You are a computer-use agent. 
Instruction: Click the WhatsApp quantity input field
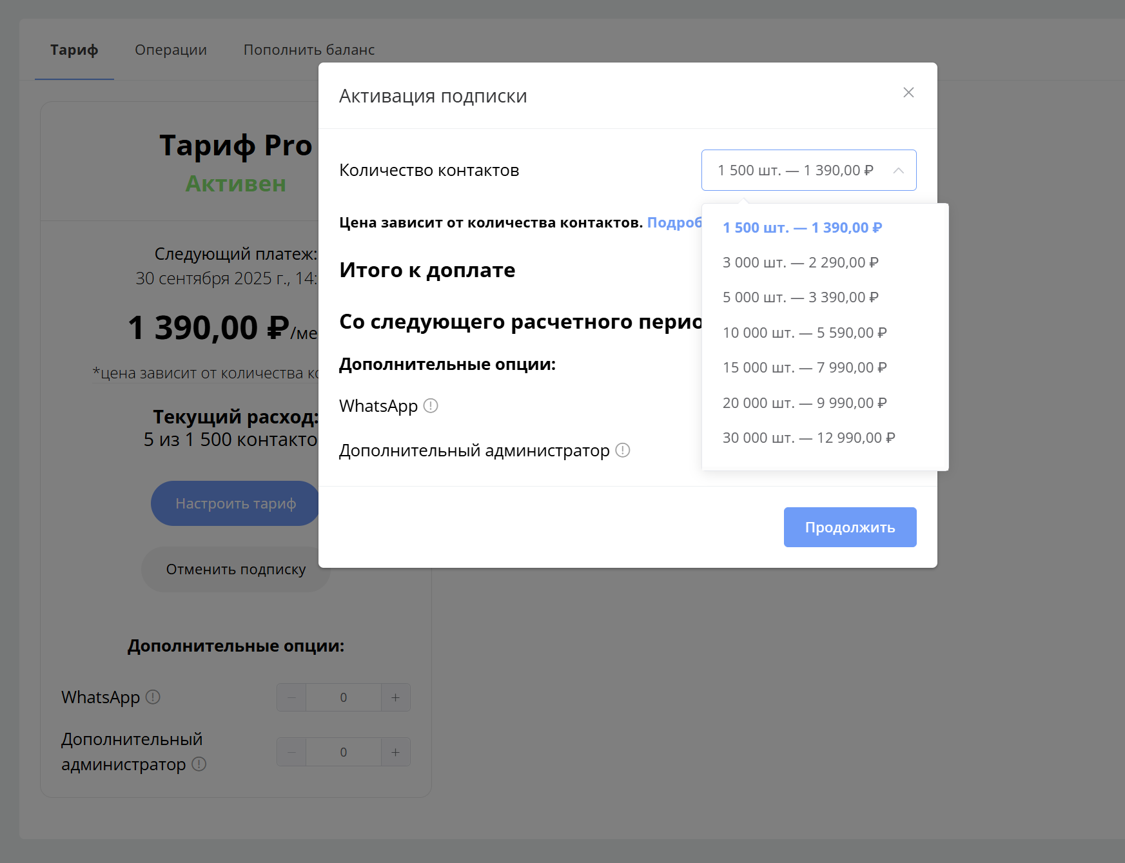click(x=343, y=697)
